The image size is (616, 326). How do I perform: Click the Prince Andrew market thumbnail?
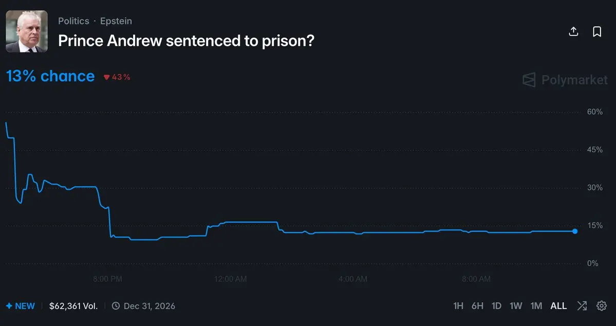(27, 31)
